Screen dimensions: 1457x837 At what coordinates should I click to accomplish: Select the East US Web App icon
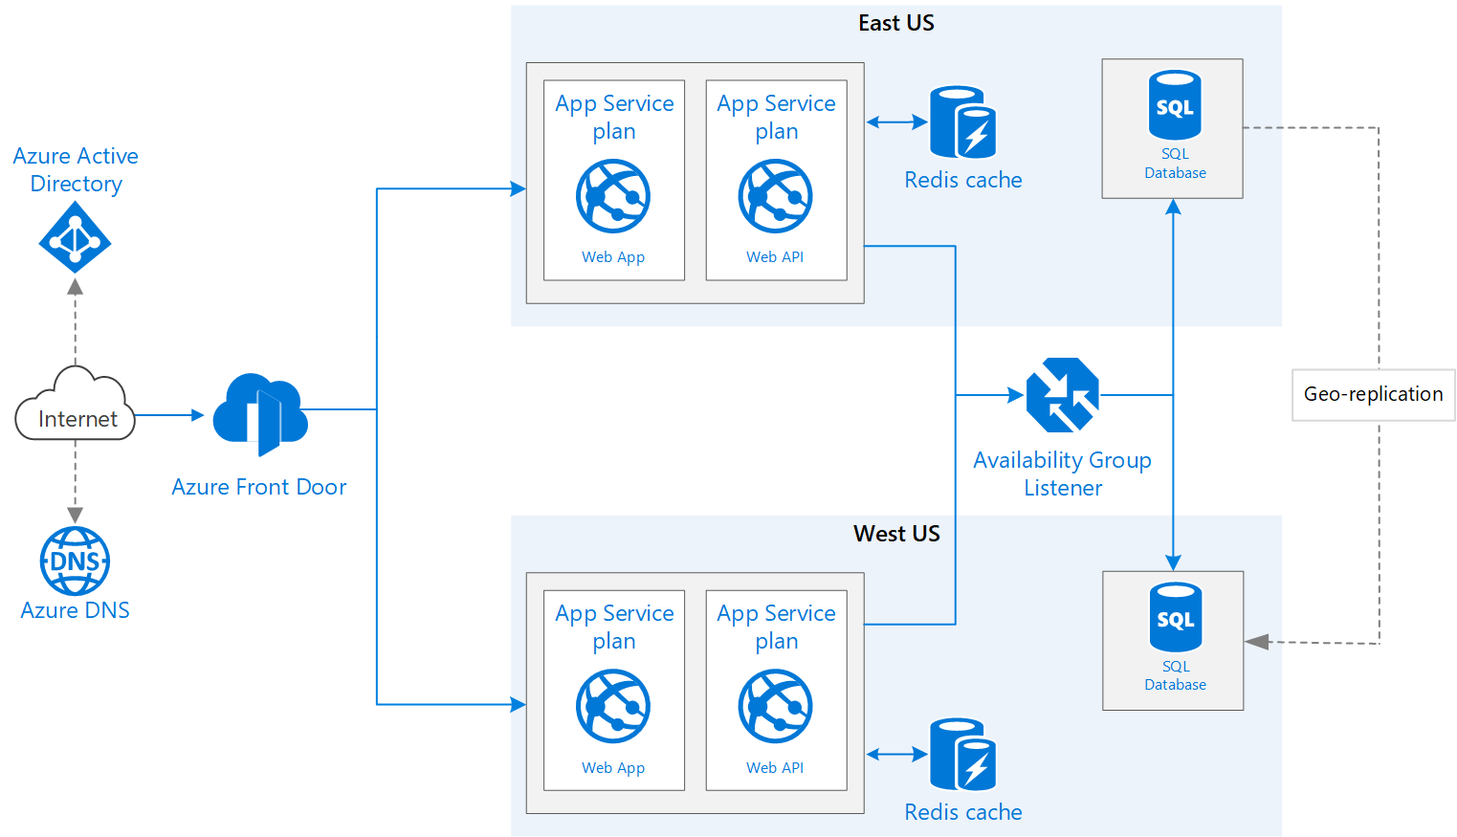coord(613,196)
